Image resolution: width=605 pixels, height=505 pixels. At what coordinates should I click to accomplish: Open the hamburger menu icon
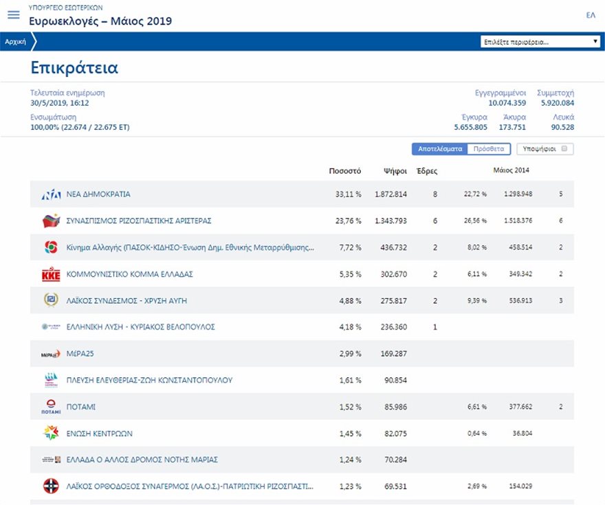point(13,15)
